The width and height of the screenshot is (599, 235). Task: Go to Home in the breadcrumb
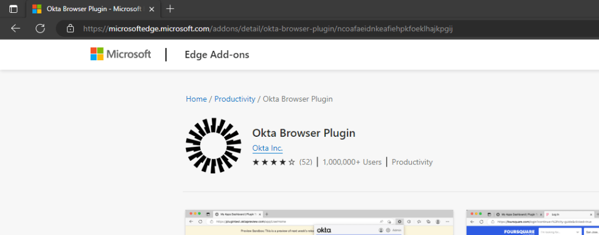196,99
